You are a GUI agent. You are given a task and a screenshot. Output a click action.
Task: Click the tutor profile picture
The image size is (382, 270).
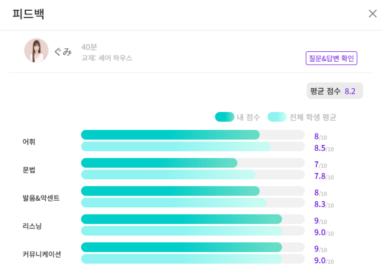[x=36, y=50]
